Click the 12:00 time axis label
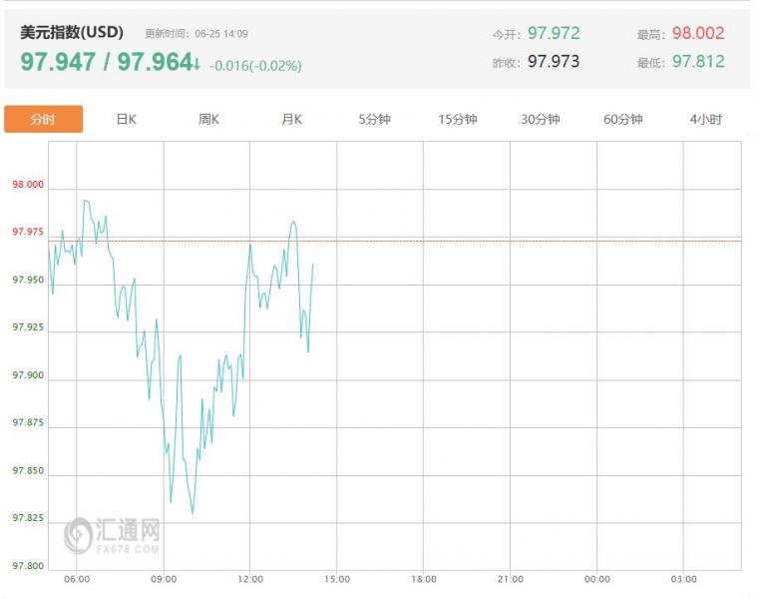This screenshot has width=760, height=599. click(x=250, y=580)
